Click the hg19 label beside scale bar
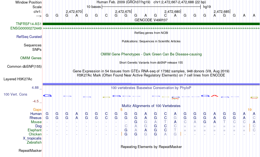The width and height of the screenshot is (260, 157). click(x=207, y=7)
